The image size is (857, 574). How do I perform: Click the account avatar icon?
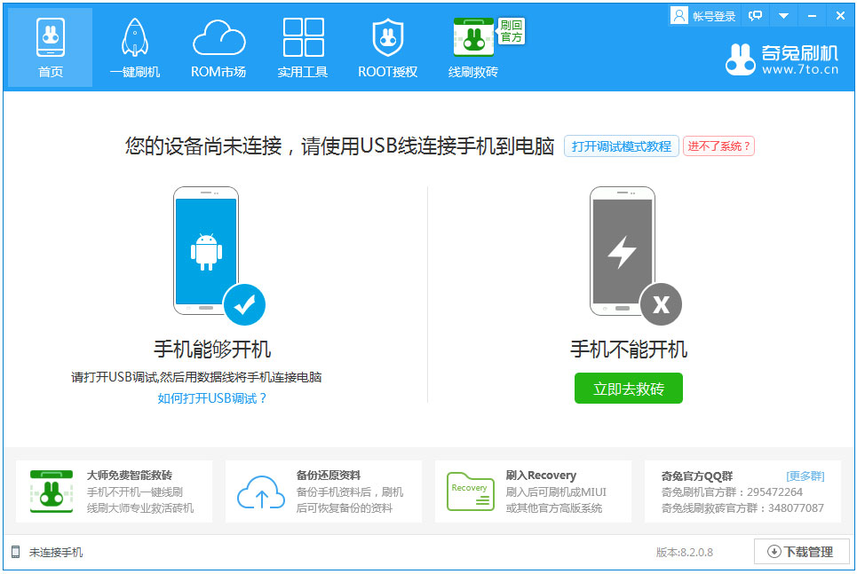click(678, 16)
